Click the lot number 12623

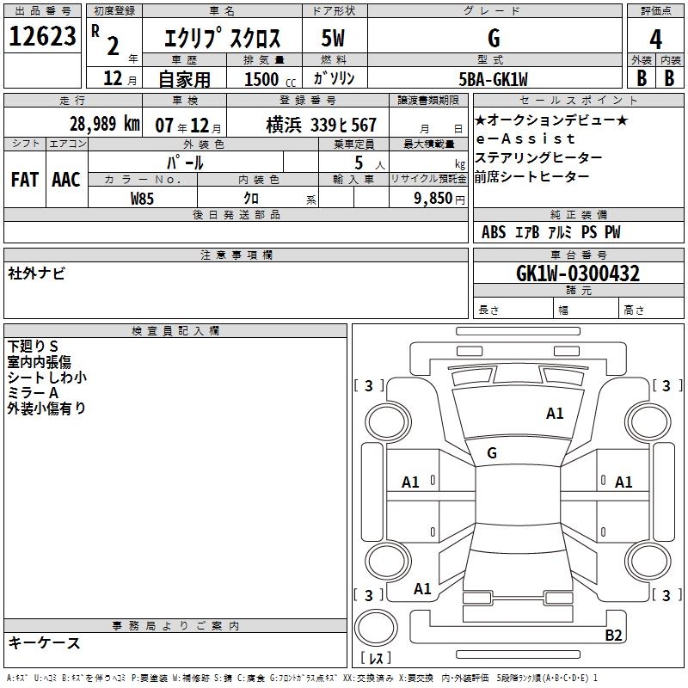[42, 37]
